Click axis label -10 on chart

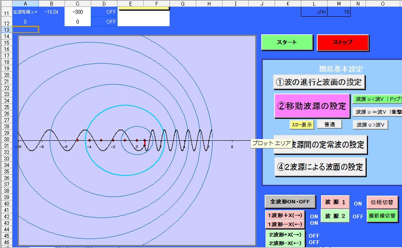point(18,147)
